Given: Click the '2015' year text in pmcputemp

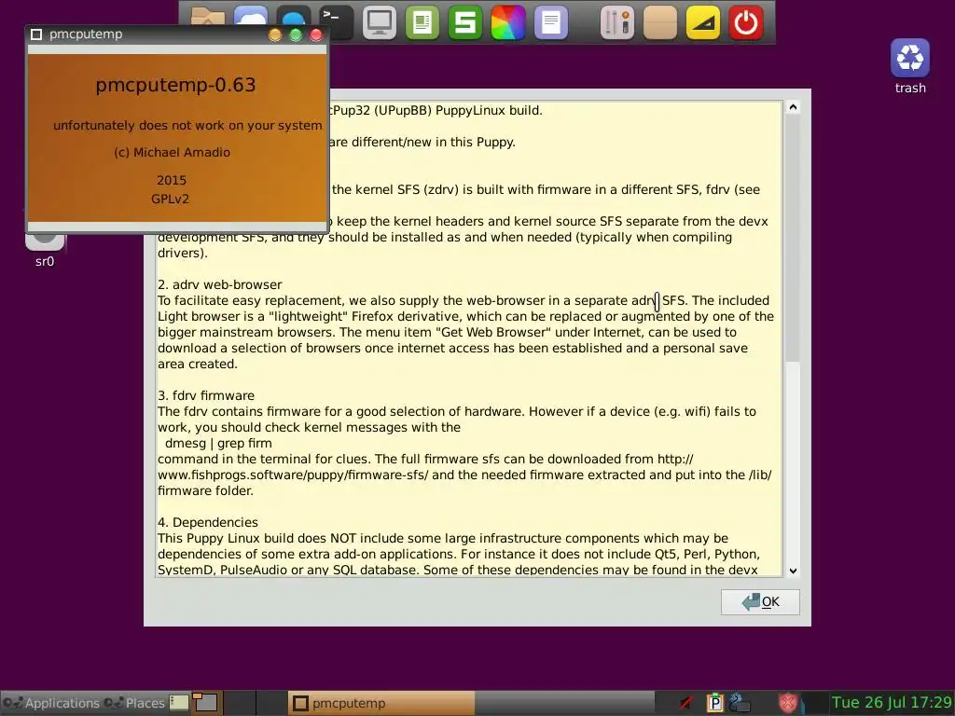Looking at the screenshot, I should 172,180.
